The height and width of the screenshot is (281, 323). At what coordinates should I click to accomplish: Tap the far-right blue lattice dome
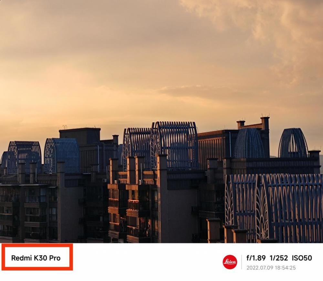click(293, 143)
